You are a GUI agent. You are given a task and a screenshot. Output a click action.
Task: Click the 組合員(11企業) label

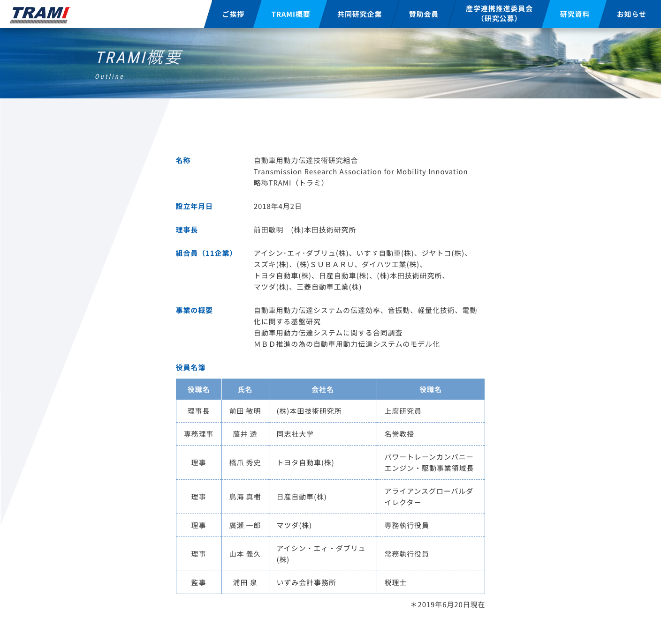(x=205, y=253)
